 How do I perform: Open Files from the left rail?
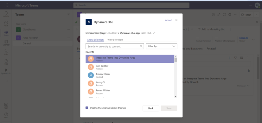coord(6,62)
